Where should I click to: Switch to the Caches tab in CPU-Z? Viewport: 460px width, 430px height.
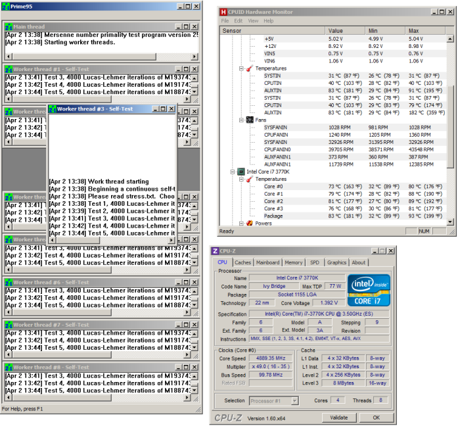pos(243,262)
